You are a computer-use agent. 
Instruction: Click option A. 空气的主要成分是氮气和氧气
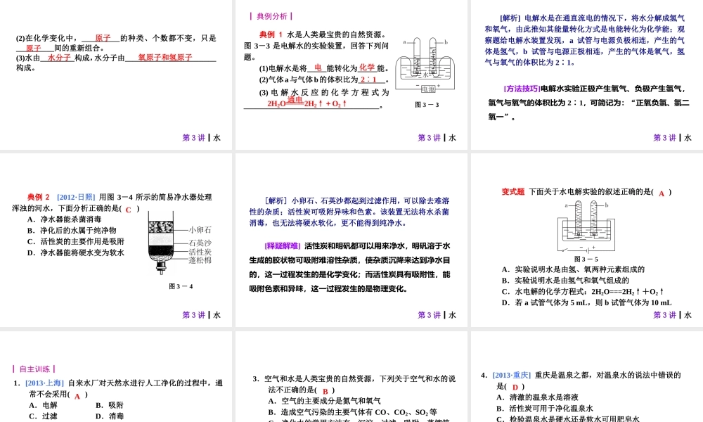[325, 402]
